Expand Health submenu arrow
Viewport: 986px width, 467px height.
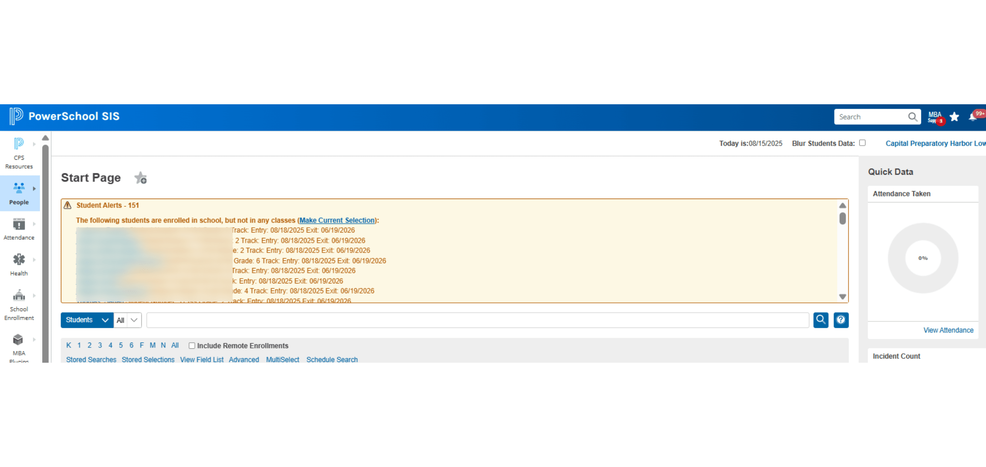pos(34,260)
